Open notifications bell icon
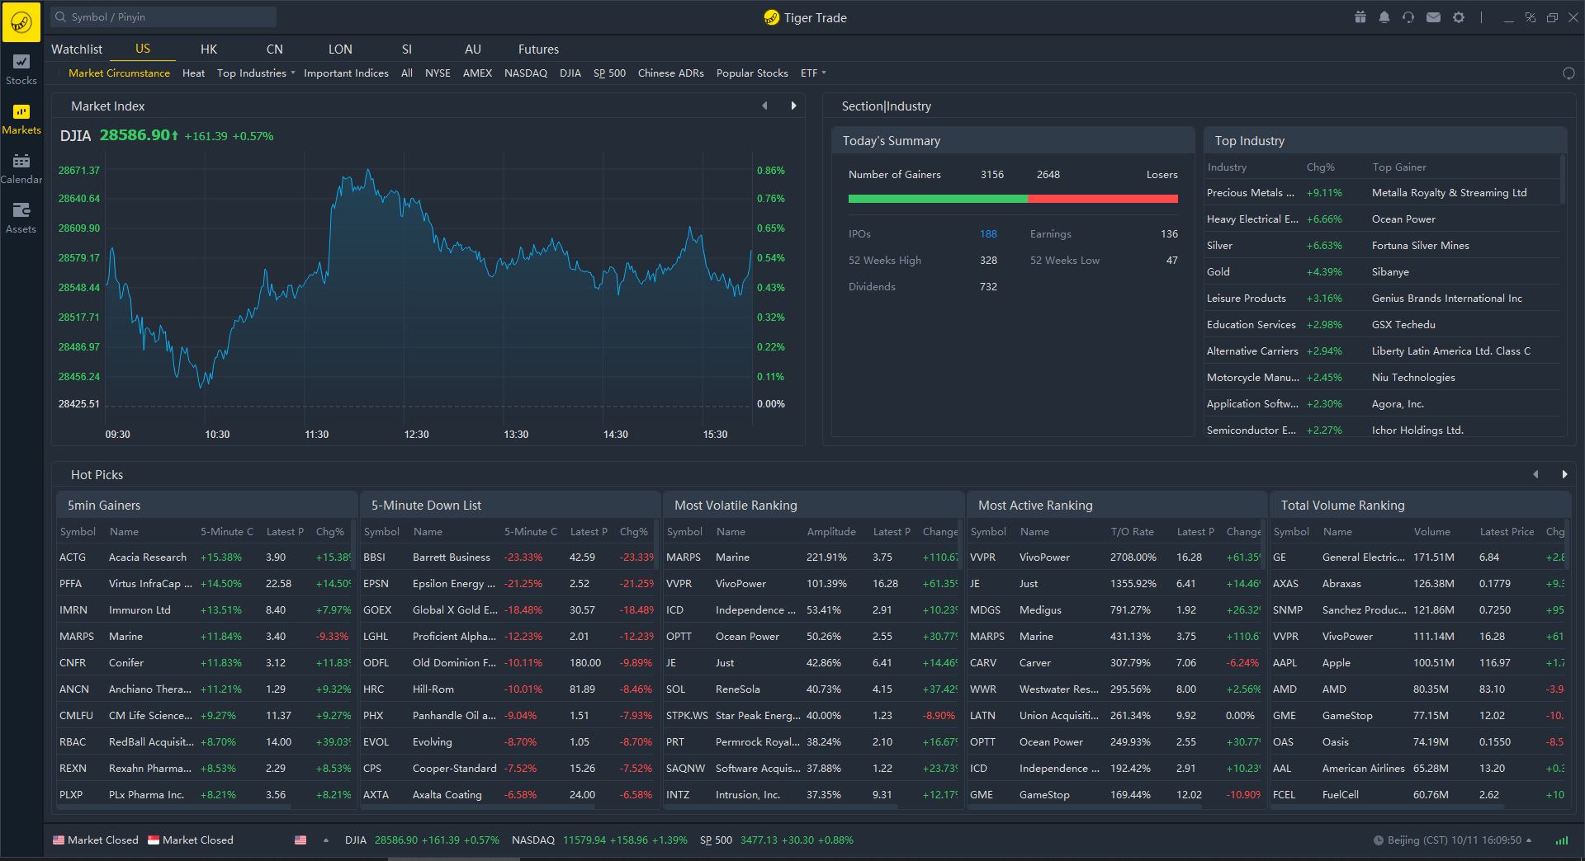The image size is (1585, 861). click(1384, 17)
